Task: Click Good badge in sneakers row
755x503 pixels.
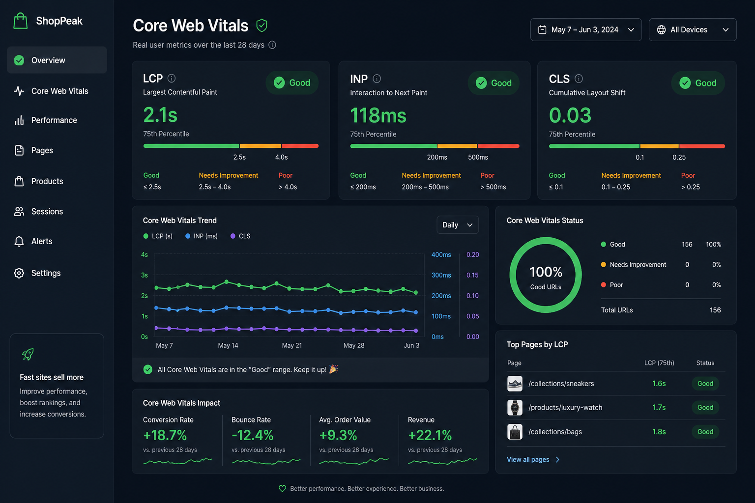Action: coord(705,384)
